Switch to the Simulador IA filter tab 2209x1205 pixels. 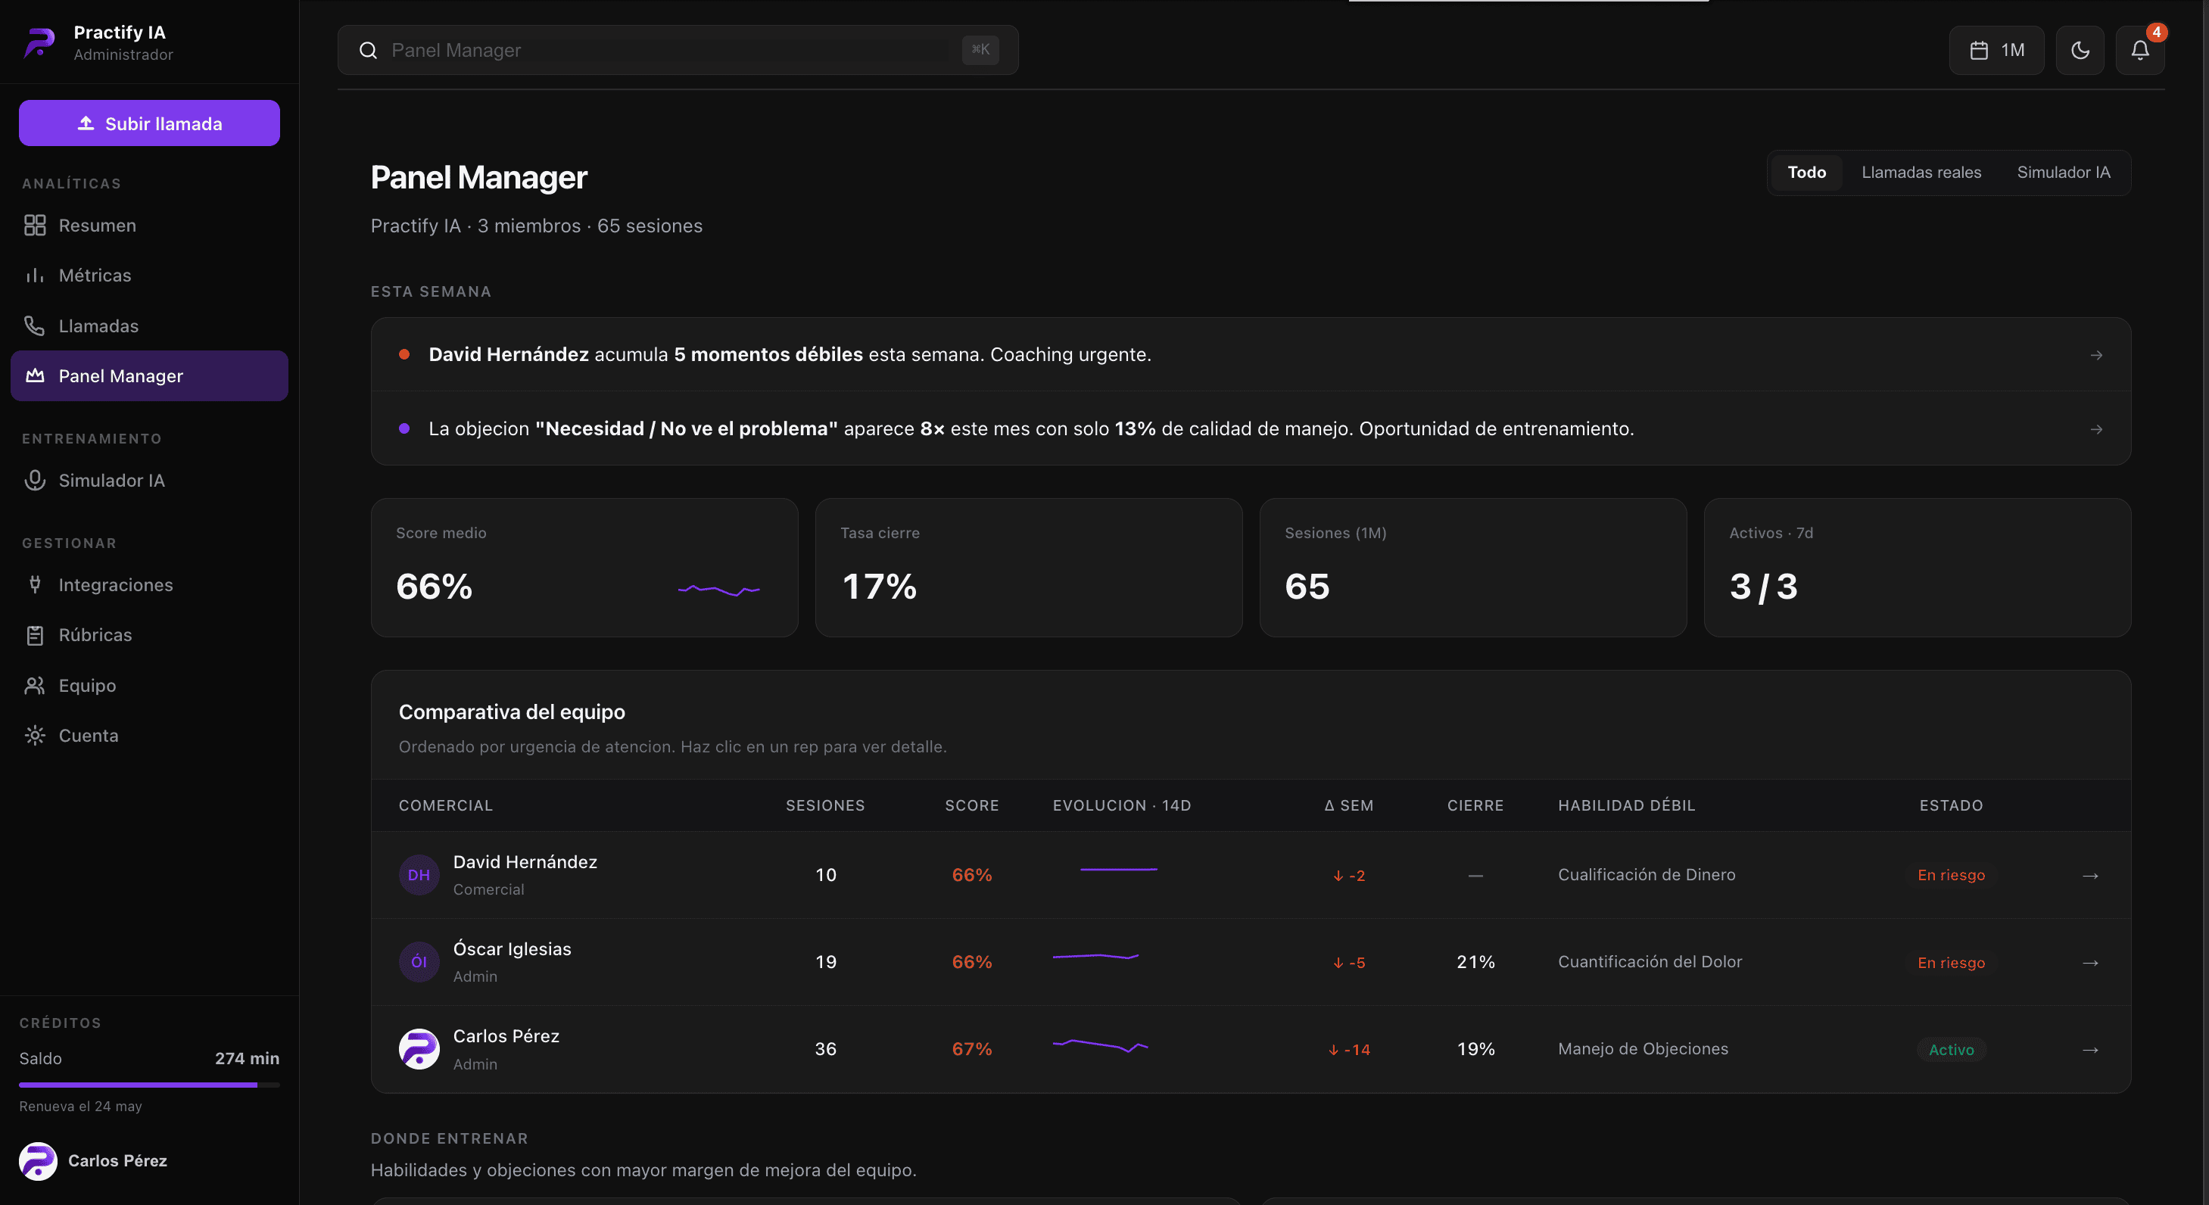(x=2063, y=173)
